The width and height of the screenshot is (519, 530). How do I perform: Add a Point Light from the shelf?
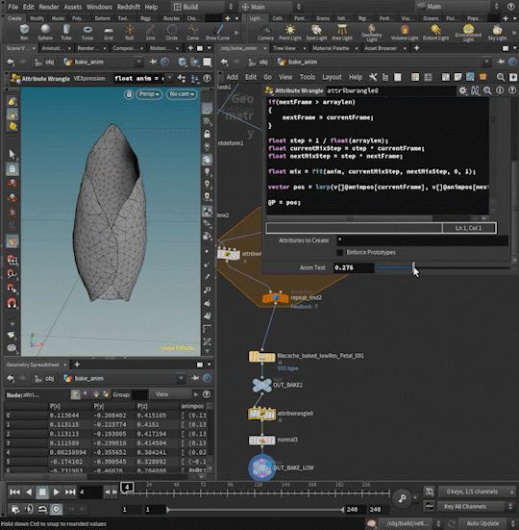pos(289,32)
